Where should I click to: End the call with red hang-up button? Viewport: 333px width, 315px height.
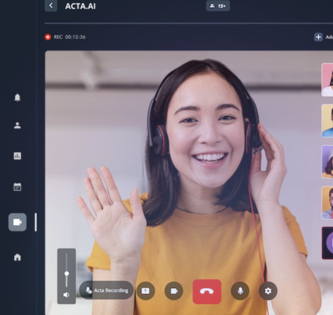pos(207,291)
